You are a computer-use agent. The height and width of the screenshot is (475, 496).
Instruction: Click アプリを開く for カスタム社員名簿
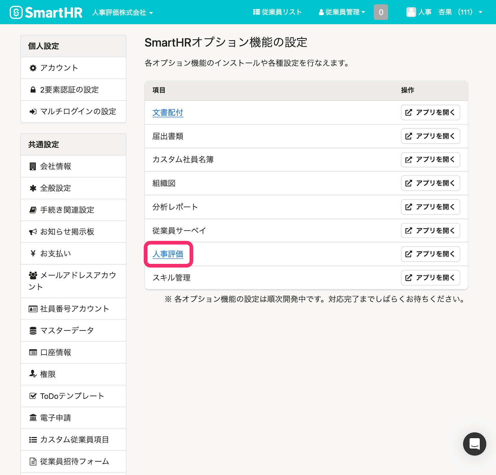tap(430, 159)
